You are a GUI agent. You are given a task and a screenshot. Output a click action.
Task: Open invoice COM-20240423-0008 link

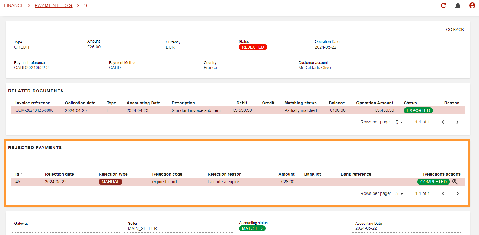click(x=34, y=110)
